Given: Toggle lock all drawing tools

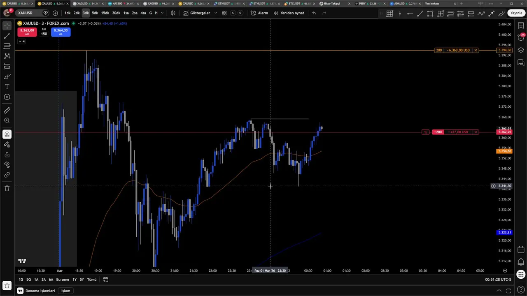Looking at the screenshot, I should (x=7, y=155).
